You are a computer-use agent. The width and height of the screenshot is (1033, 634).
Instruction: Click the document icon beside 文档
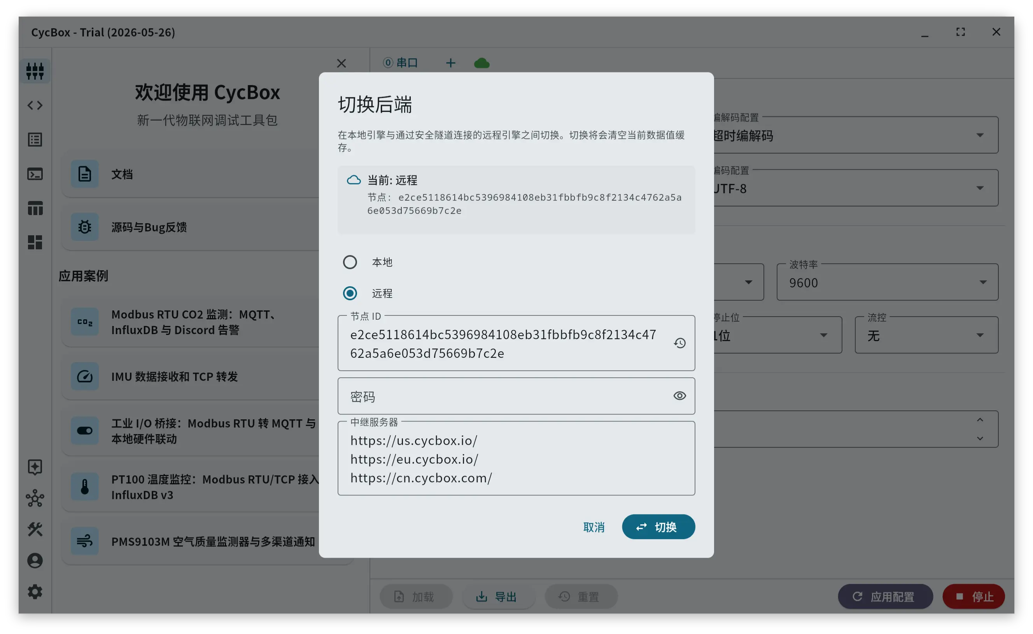pyautogui.click(x=85, y=174)
